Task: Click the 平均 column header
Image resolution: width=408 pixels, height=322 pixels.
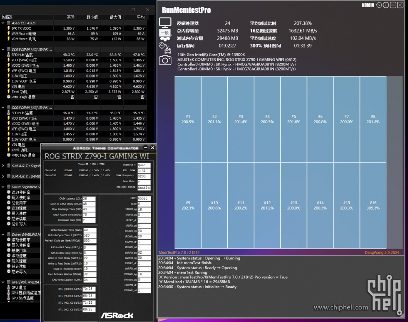Action: coord(135,17)
